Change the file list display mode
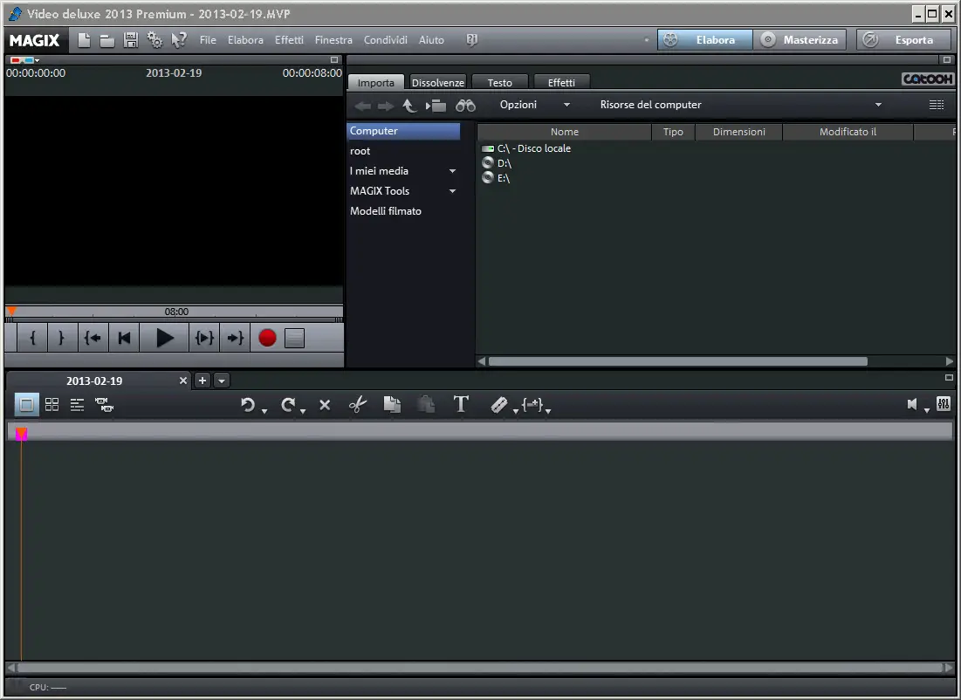The height and width of the screenshot is (700, 961). [937, 105]
